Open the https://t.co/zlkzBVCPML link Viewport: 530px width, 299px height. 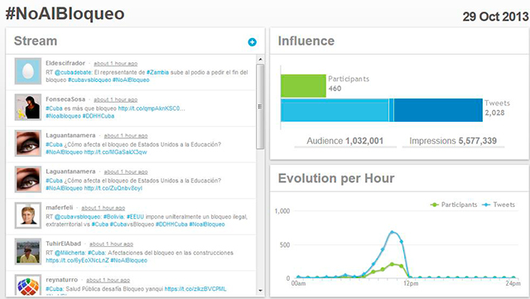pos(195,289)
